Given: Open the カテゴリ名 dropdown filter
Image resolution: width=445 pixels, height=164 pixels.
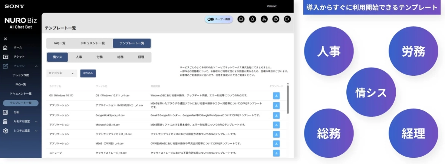Looking at the screenshot, I should [62, 73].
